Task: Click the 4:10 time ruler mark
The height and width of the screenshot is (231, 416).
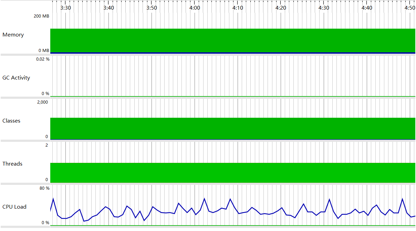Action: coord(238,8)
